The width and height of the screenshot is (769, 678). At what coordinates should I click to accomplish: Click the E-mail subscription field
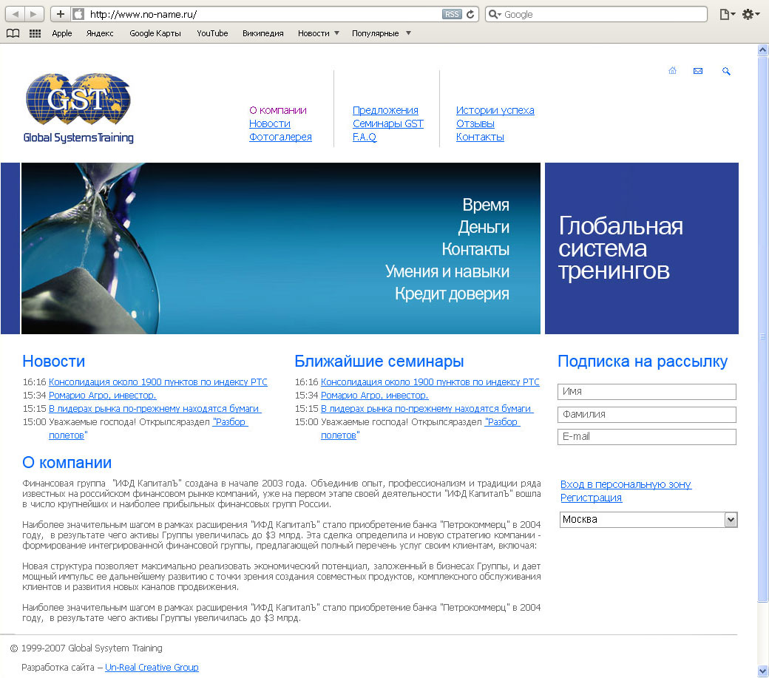[647, 437]
